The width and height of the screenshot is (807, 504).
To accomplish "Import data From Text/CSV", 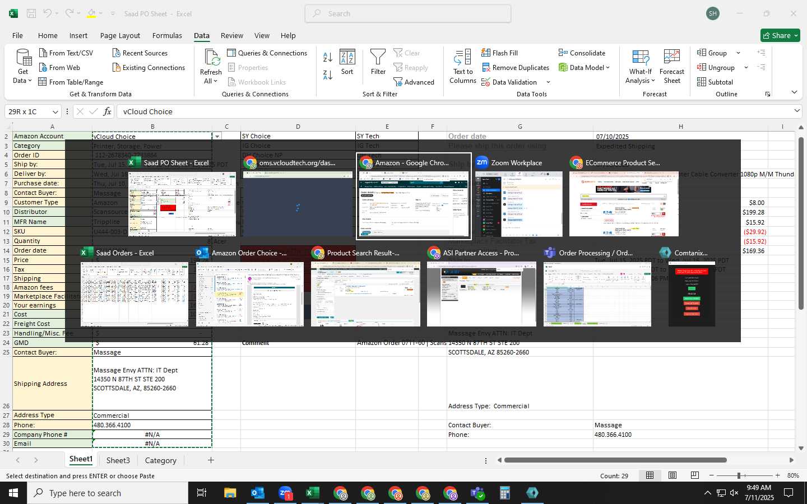I will (66, 53).
